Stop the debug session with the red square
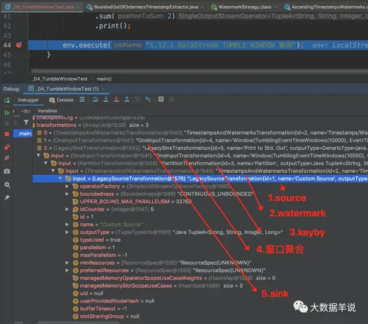The image size is (368, 324). [x=7, y=134]
